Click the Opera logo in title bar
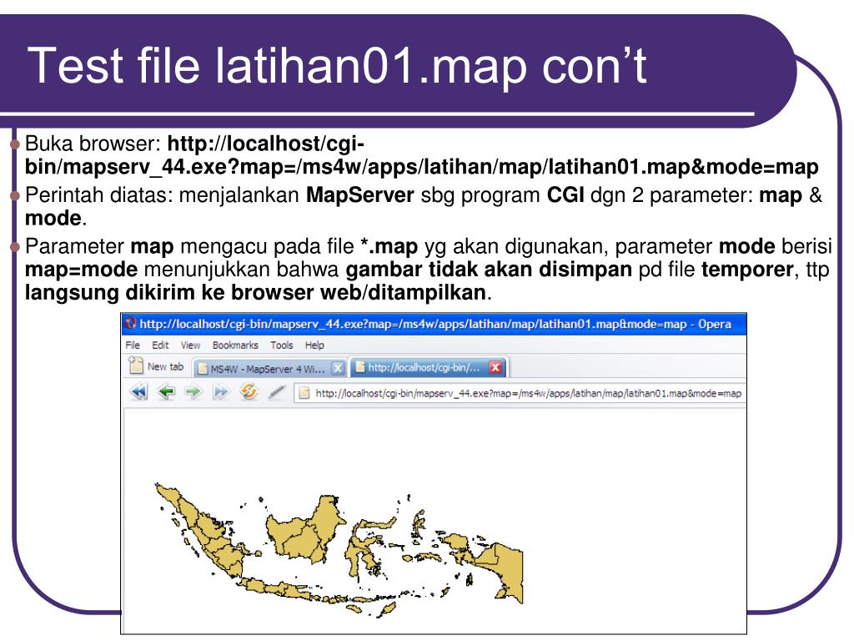Image resolution: width=854 pixels, height=641 pixels. tap(131, 323)
